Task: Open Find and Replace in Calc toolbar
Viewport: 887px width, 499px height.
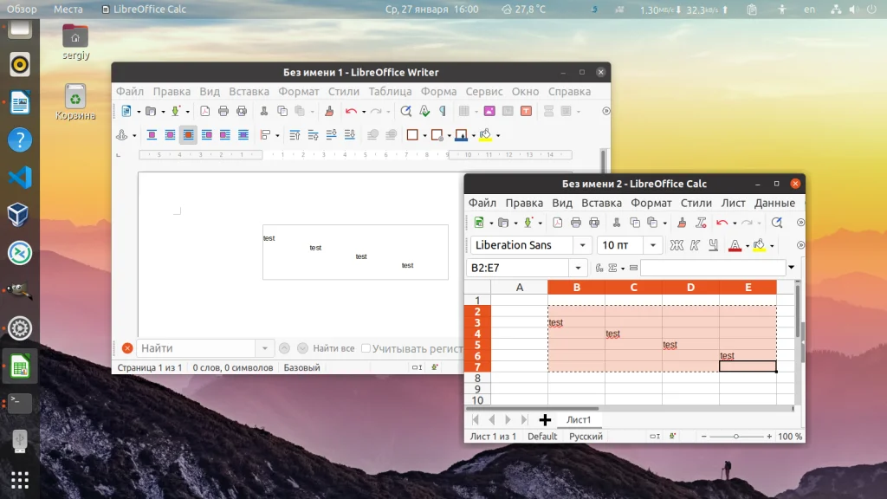Action: point(777,222)
